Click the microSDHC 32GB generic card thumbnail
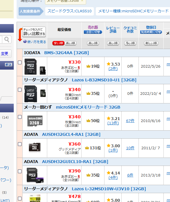Image resolution: width=170 pixels, height=202 pixels. pyautogui.click(x=35, y=121)
